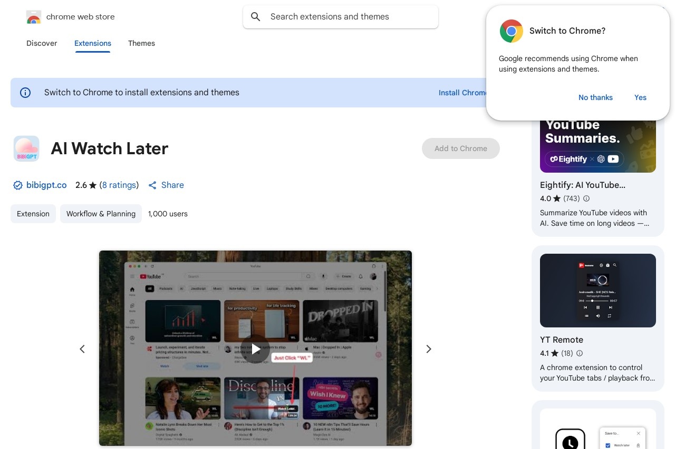Screen dimensions: 675x449
Task: Open the 8 ratings link
Action: (119, 185)
